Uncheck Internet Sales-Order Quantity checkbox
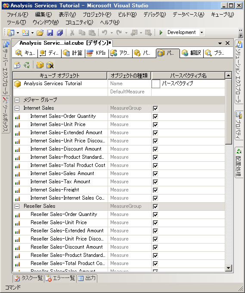 155,117
